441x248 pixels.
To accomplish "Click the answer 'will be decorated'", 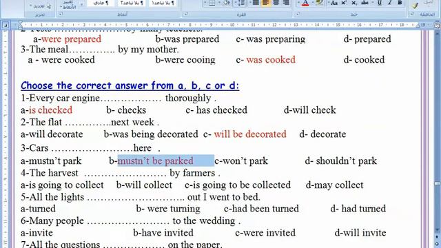I will [250, 134].
